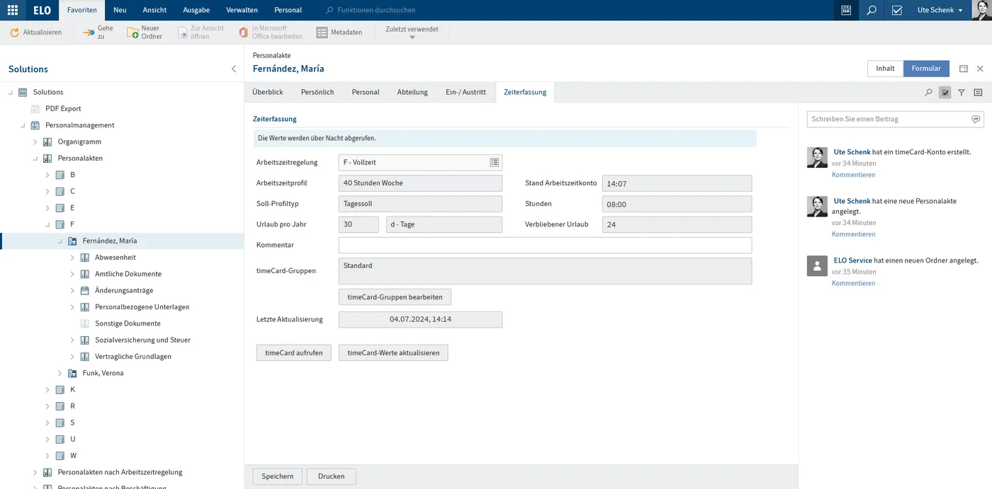This screenshot has height=489, width=992.
Task: Expand folder B in the tree
Action: [47, 175]
